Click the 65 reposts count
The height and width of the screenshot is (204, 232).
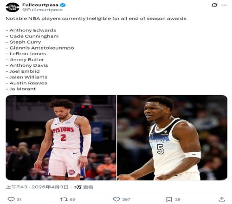tap(72, 199)
